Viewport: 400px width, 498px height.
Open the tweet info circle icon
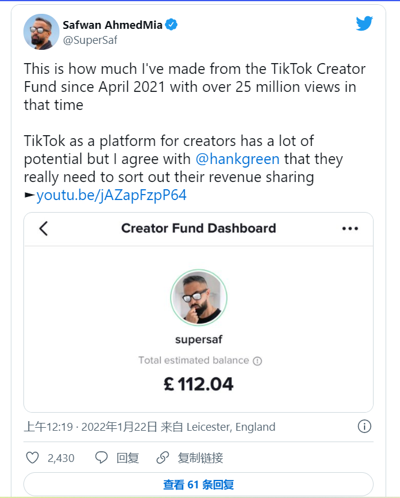click(364, 427)
